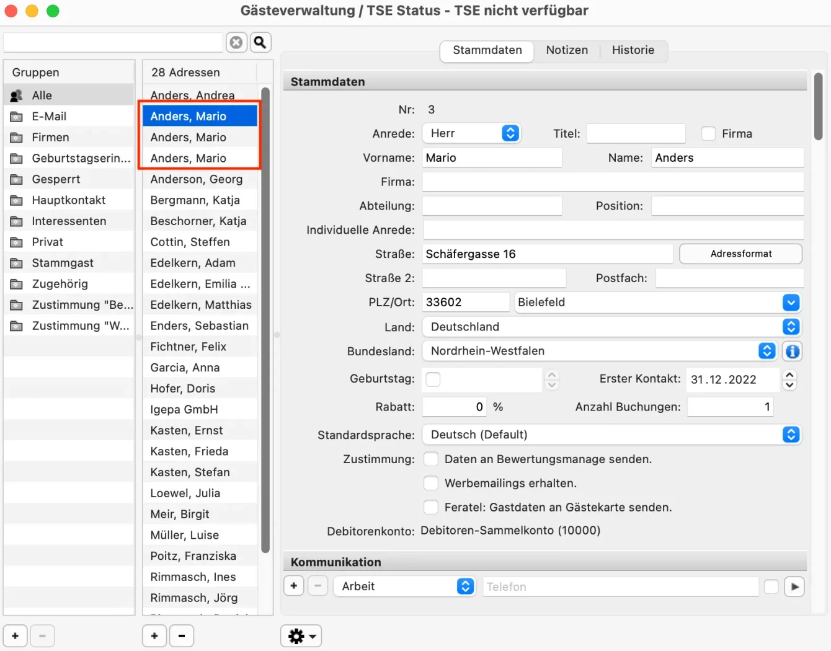Toggle the Firma checkbox
The height and width of the screenshot is (651, 831).
pyautogui.click(x=708, y=133)
